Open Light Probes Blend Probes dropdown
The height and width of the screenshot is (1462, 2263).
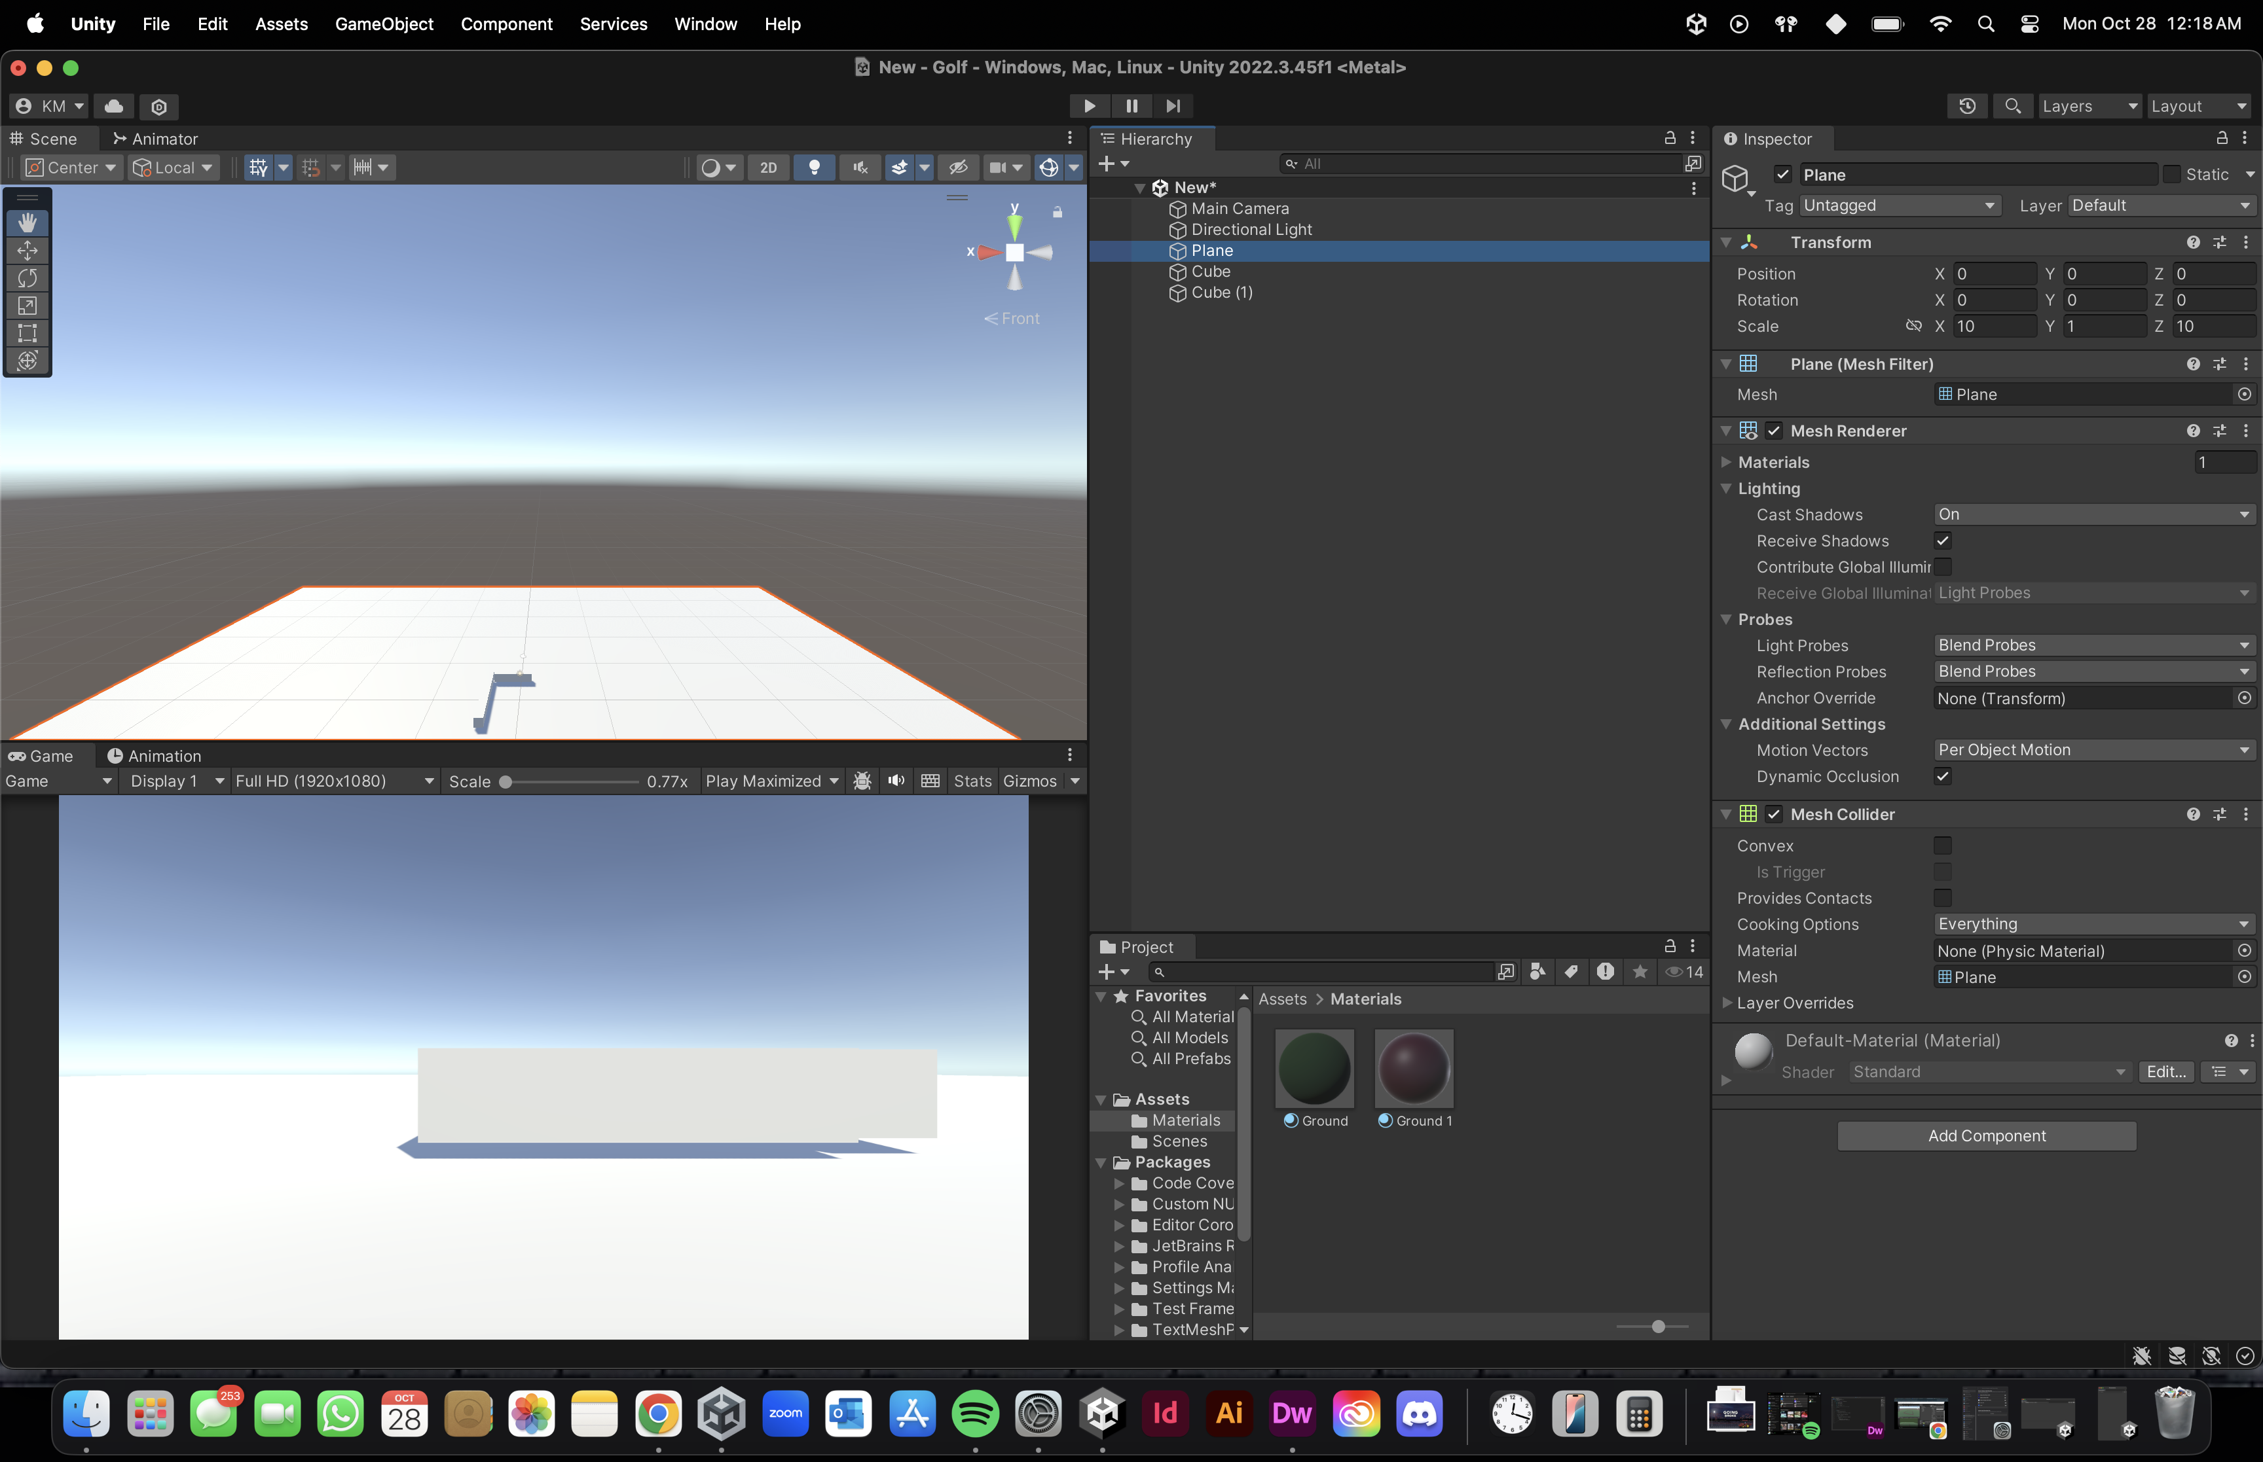point(2094,645)
